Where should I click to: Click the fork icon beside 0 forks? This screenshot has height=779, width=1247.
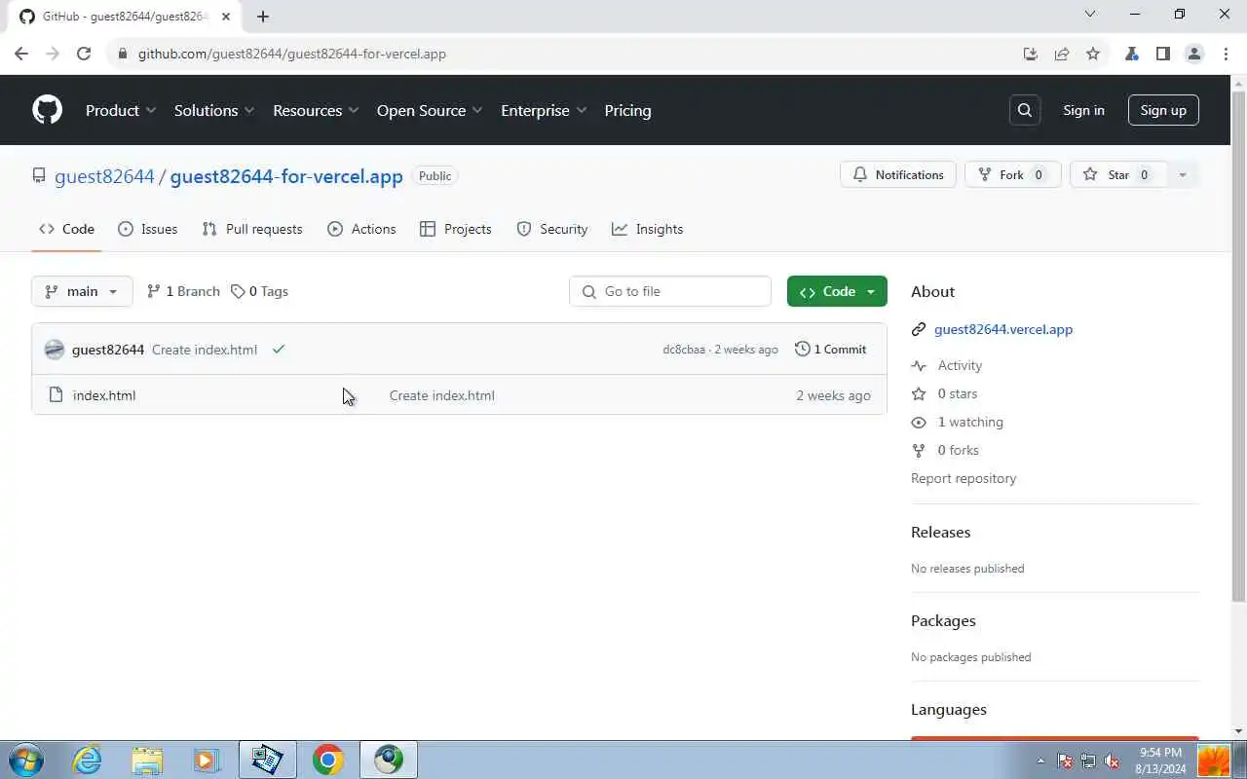pos(918,450)
